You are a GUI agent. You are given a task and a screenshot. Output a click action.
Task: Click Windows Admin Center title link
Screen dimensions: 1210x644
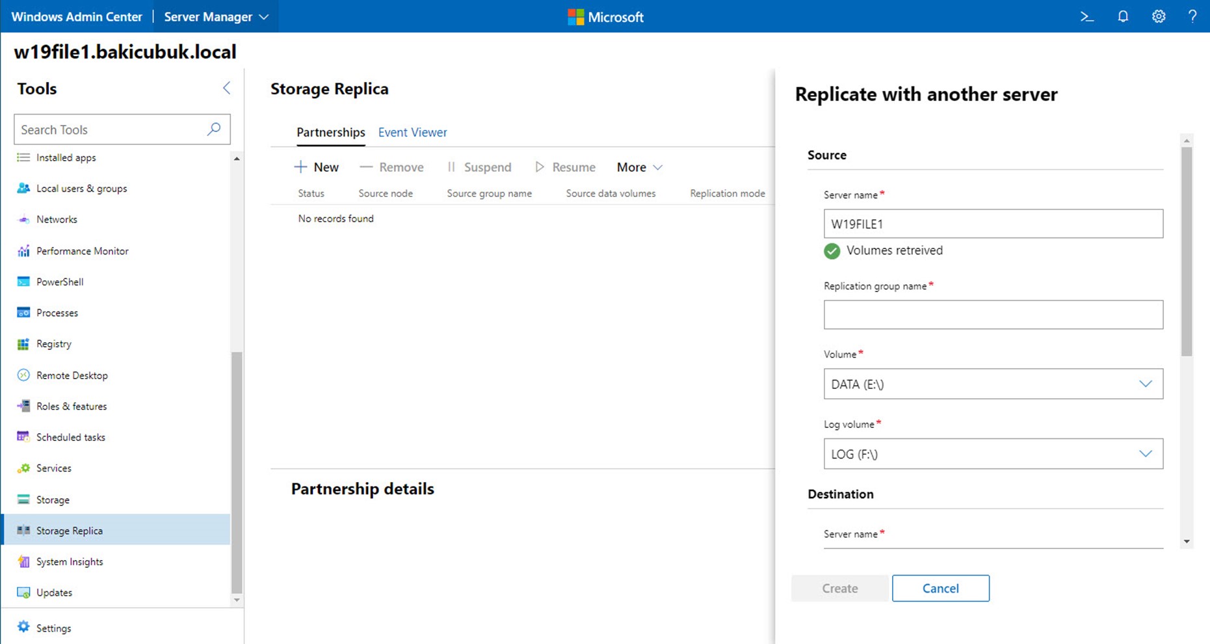tap(77, 17)
